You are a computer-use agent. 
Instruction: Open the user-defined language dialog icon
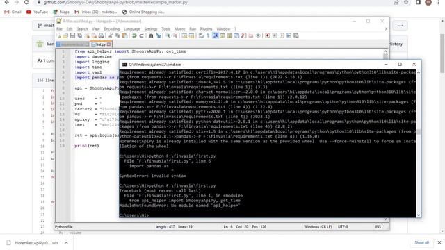(x=222, y=35)
